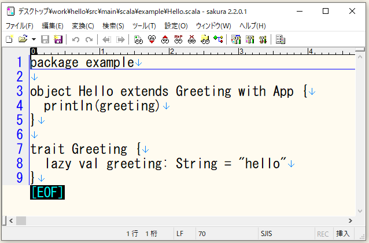
Task: Click the SJIS encoding indicator
Action: coord(266,234)
